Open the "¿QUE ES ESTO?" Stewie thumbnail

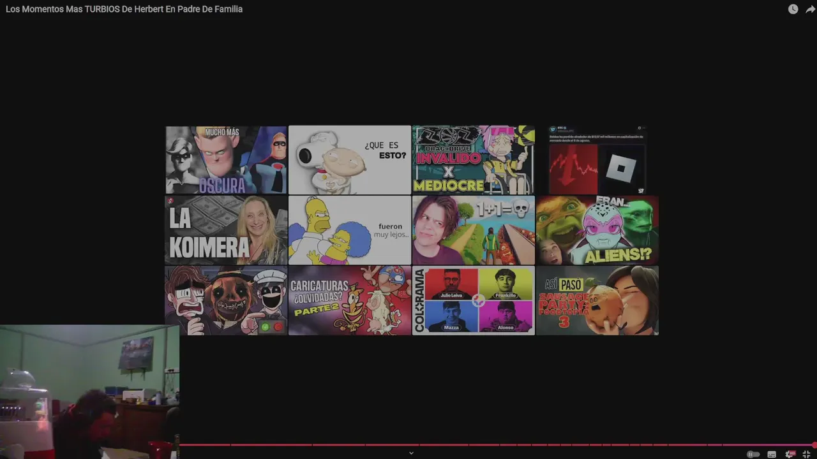[x=350, y=160]
